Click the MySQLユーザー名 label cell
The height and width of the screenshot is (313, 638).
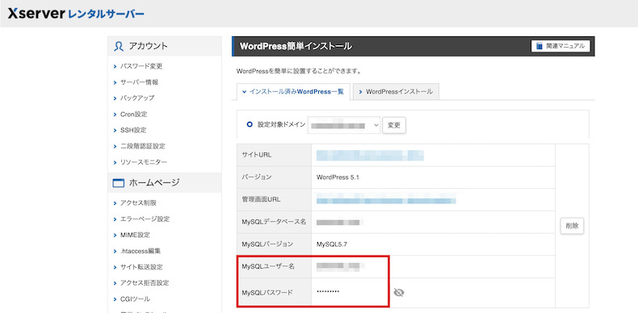[275, 267]
